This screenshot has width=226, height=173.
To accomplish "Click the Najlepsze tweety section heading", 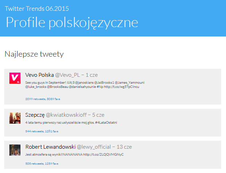I will pyautogui.click(x=34, y=54).
